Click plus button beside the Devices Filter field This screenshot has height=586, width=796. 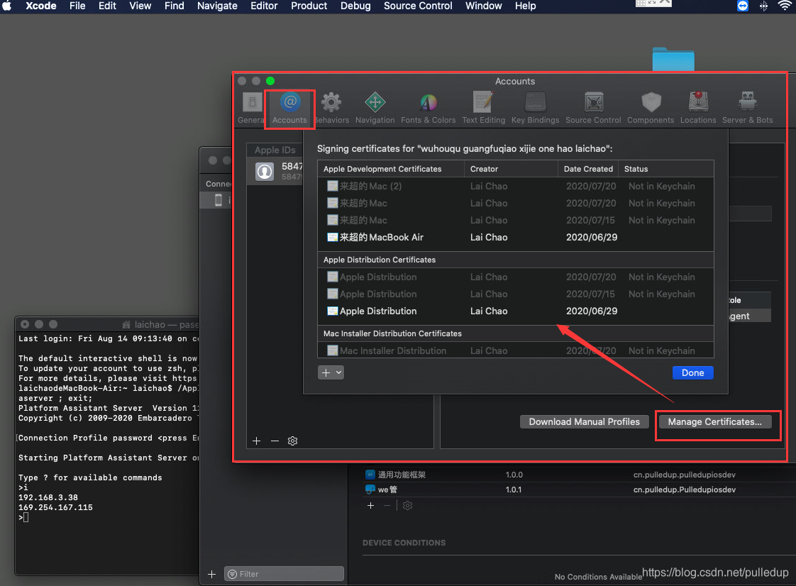click(x=211, y=574)
